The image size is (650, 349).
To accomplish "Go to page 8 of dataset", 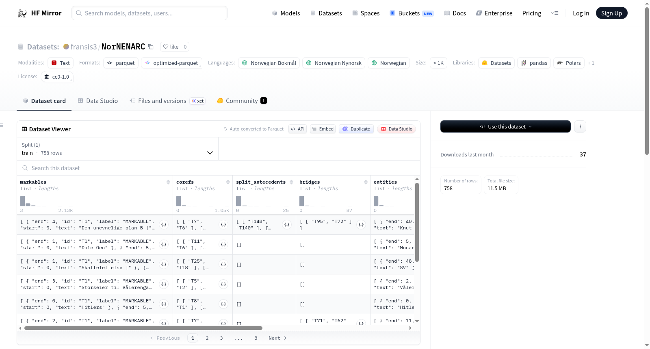I will click(256, 338).
